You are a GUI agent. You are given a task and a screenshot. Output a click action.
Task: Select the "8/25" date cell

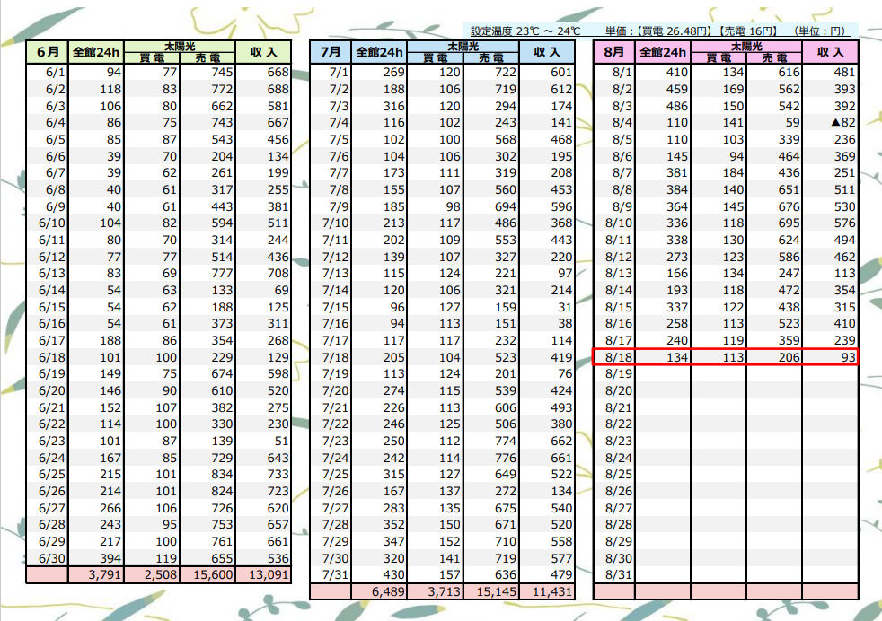tap(614, 475)
